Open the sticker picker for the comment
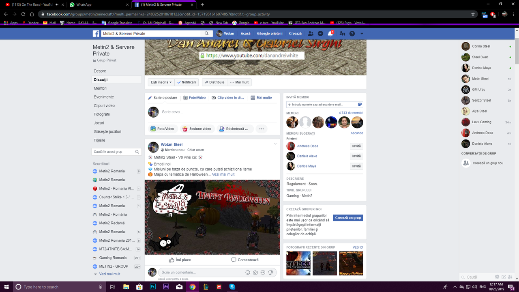 tap(270, 272)
